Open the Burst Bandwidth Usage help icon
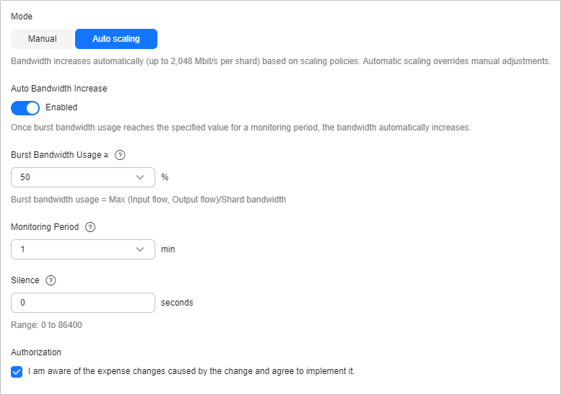 pyautogui.click(x=120, y=155)
